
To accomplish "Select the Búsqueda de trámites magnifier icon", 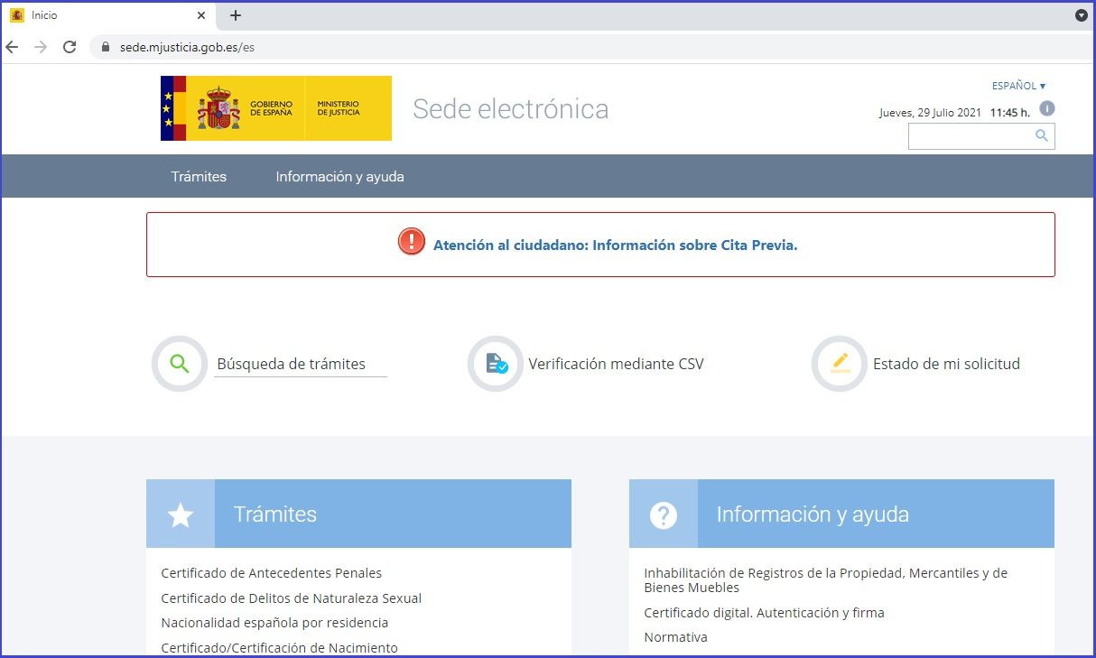I will (x=179, y=364).
